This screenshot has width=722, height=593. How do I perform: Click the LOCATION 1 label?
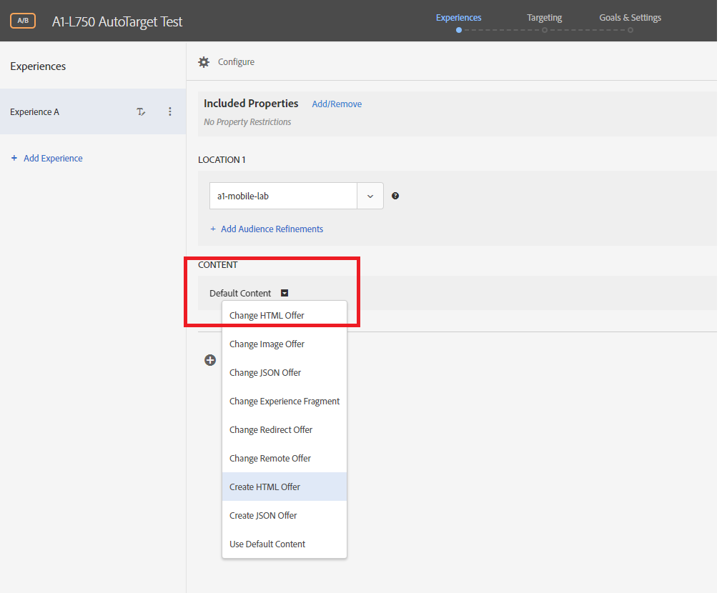[x=222, y=159]
